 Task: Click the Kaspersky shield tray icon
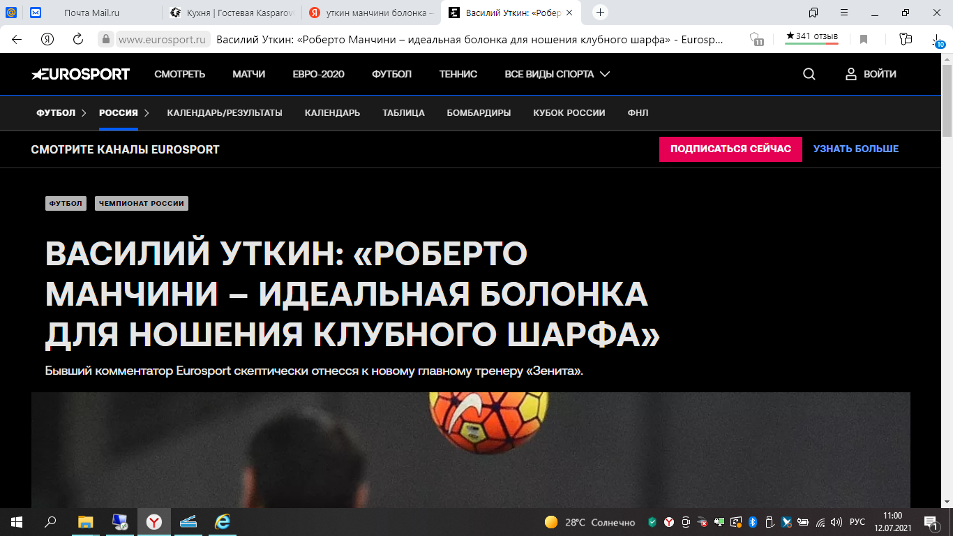(652, 522)
